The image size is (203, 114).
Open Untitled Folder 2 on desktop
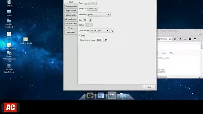pyautogui.click(x=9, y=23)
